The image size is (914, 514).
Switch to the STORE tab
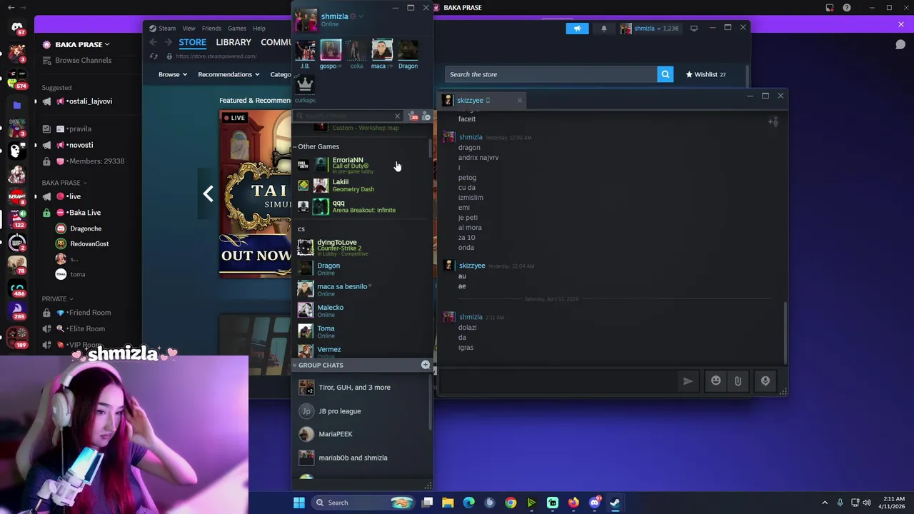point(192,43)
